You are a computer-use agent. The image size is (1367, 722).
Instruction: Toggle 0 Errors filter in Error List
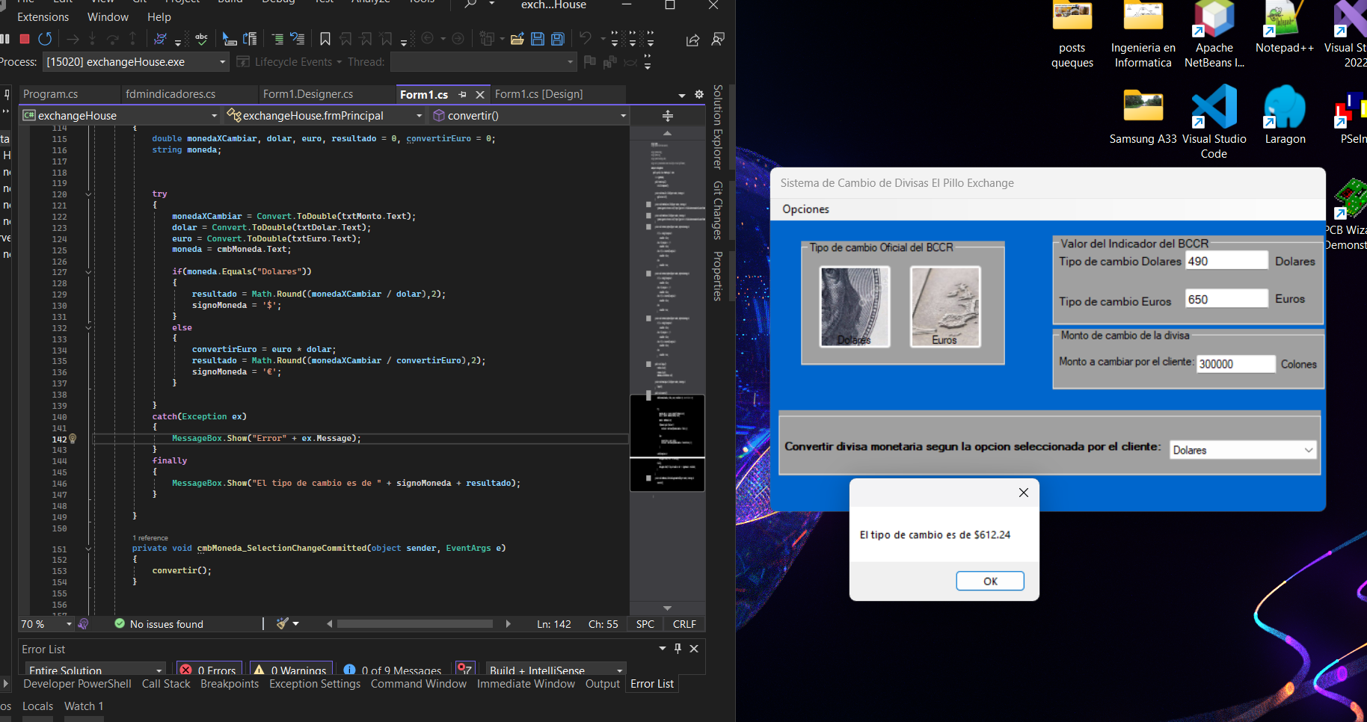pos(209,670)
